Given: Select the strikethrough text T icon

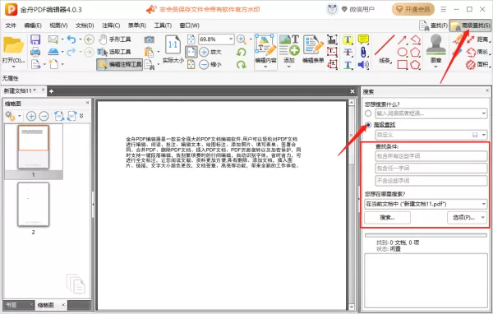Looking at the screenshot, I should coord(348,52).
